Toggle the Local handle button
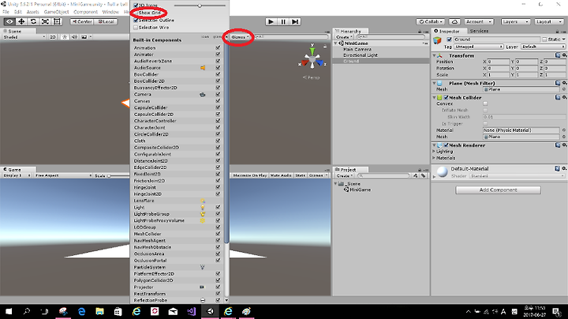Image resolution: width=568 pixels, height=319 pixels. coord(106,22)
